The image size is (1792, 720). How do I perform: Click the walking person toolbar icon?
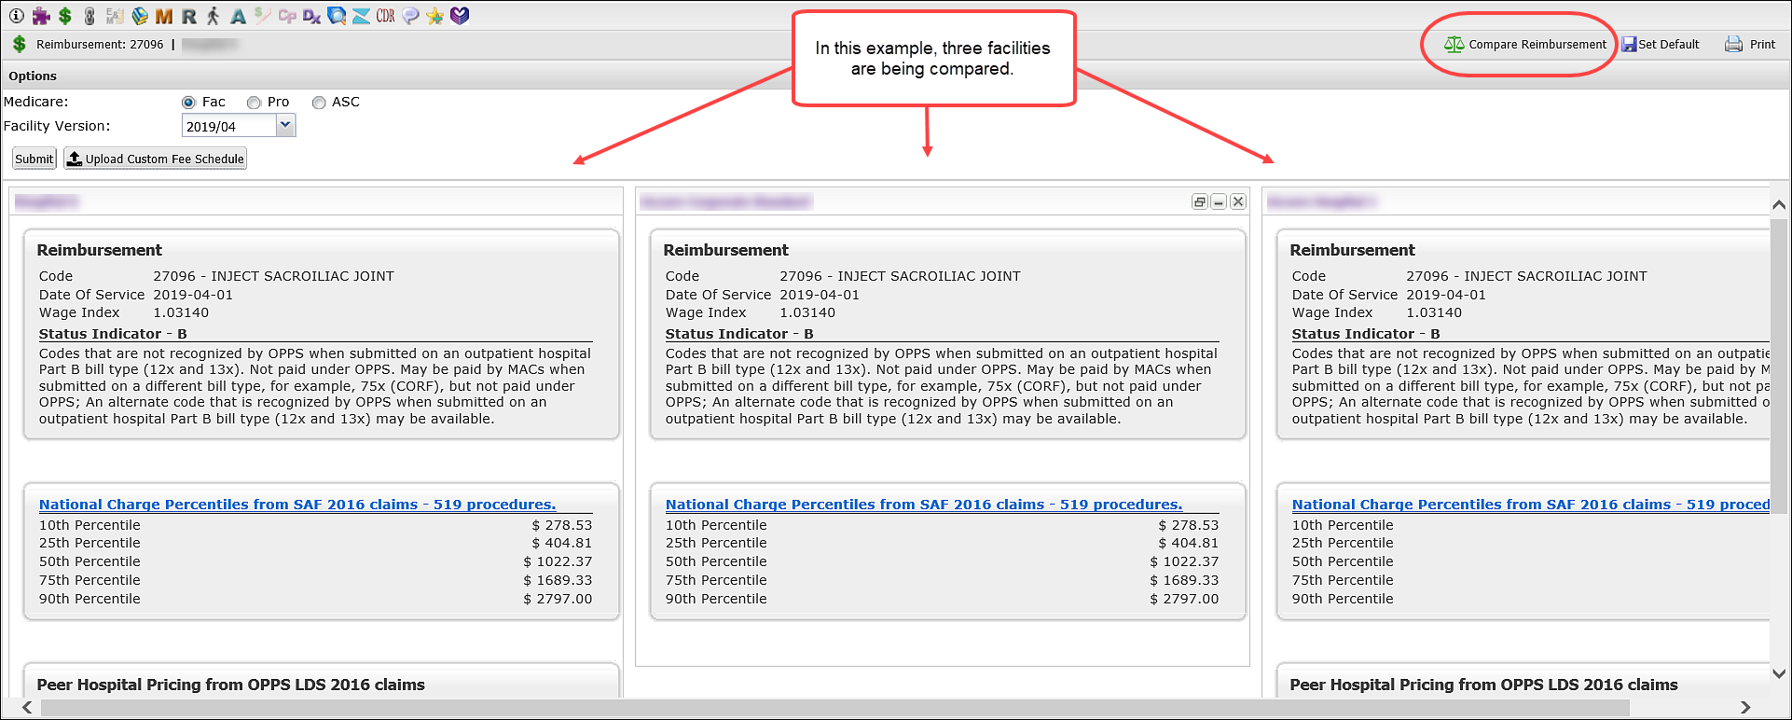coord(214,16)
